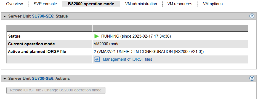Click Reload IORSF file / Change mode button
The image size is (258, 101).
pos(56,90)
